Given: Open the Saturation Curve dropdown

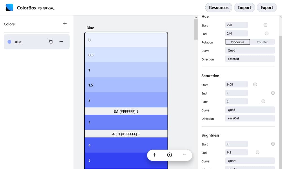Looking at the screenshot, I should coord(250,110).
